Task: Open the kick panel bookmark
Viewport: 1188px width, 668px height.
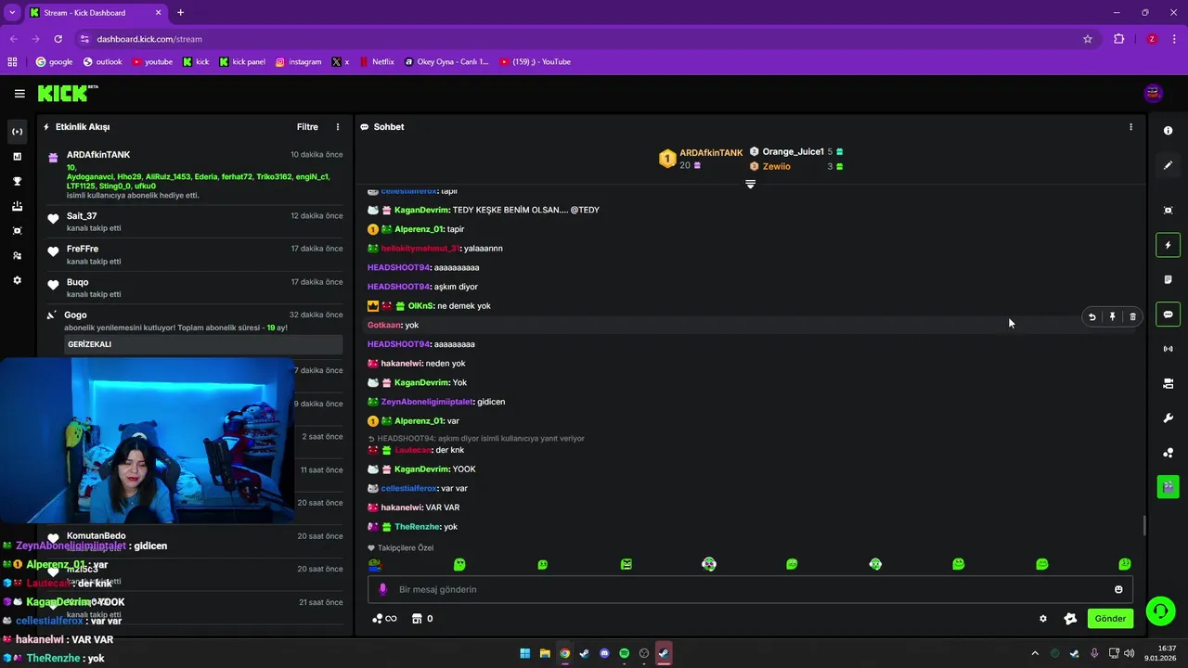Action: [x=242, y=62]
